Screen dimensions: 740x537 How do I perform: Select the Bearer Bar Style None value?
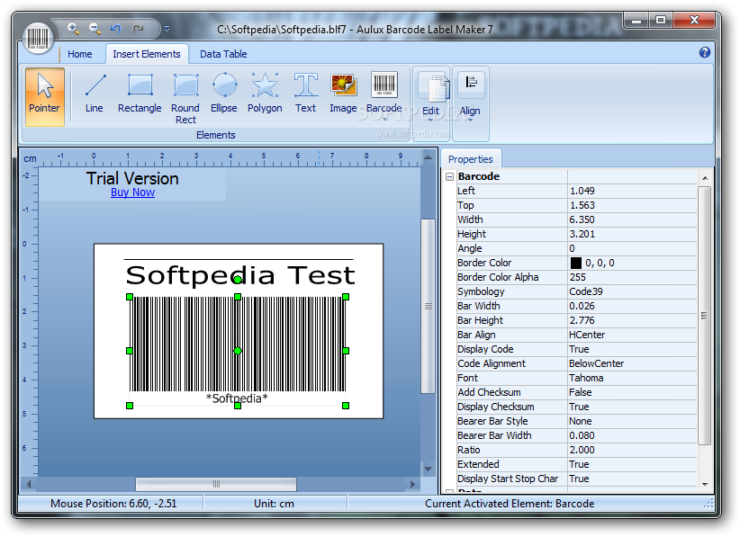pos(632,421)
